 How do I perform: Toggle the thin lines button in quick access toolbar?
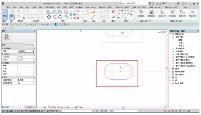(56, 24)
